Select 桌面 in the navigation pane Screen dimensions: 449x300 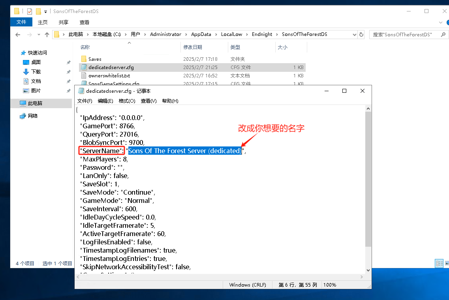pos(36,62)
